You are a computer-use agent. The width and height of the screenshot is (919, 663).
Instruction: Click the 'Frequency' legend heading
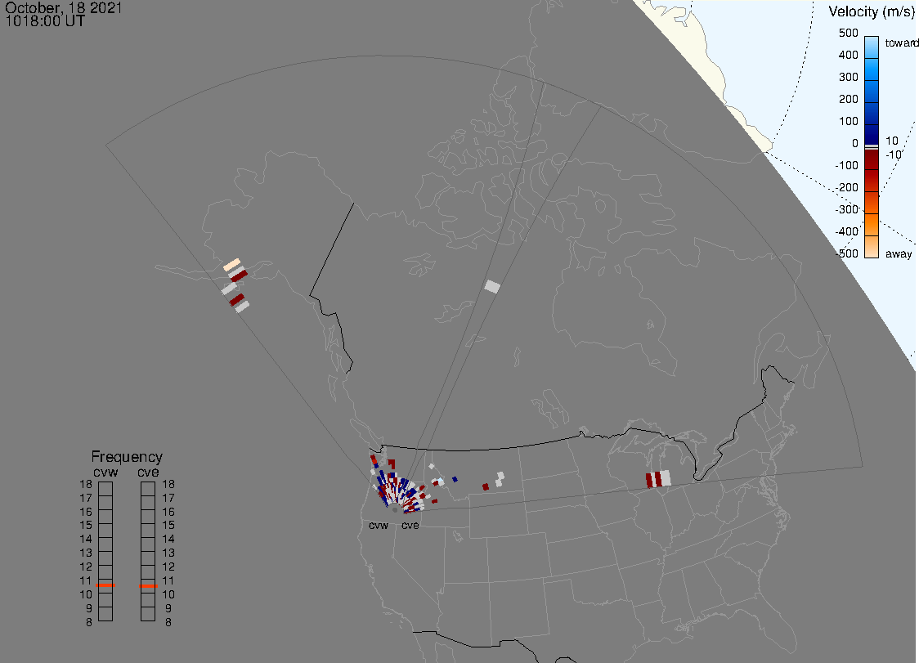click(127, 457)
